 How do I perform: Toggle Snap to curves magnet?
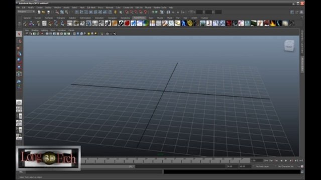coord(132,12)
